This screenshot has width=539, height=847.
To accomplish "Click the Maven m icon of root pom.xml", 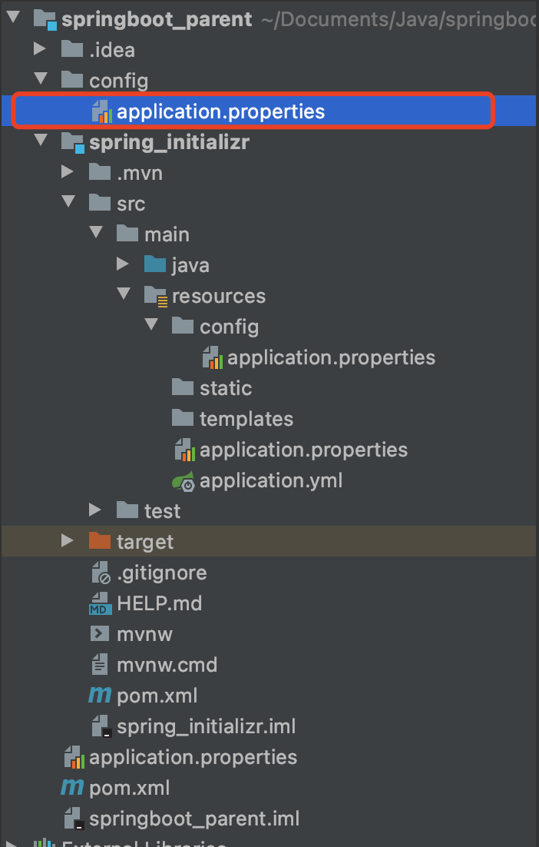I will 71,788.
